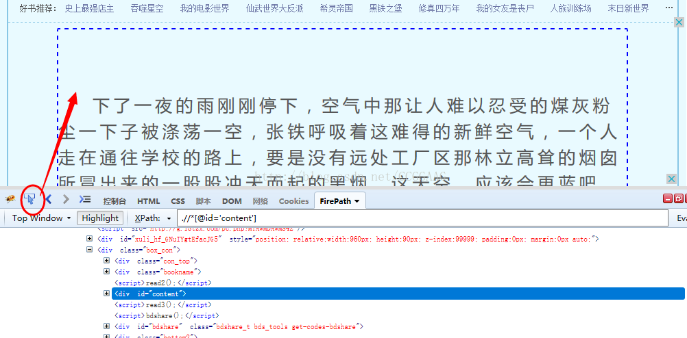Expand the bookname div node
Screen dimensions: 687x338
[106, 272]
